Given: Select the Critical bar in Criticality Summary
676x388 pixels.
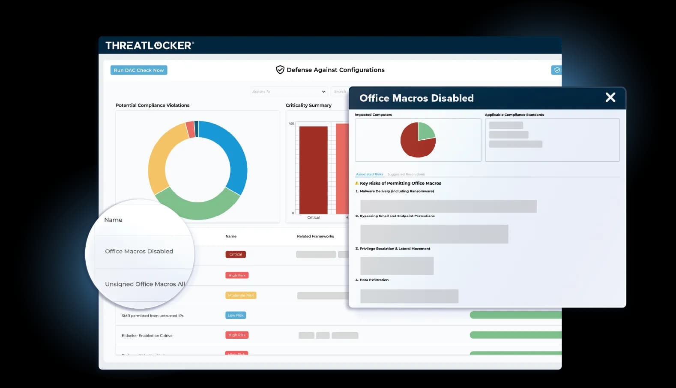Looking at the screenshot, I should point(313,170).
